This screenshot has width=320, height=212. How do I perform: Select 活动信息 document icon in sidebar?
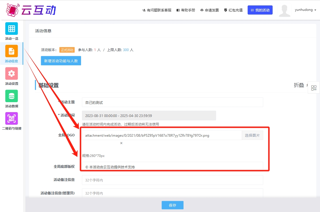coord(11,51)
